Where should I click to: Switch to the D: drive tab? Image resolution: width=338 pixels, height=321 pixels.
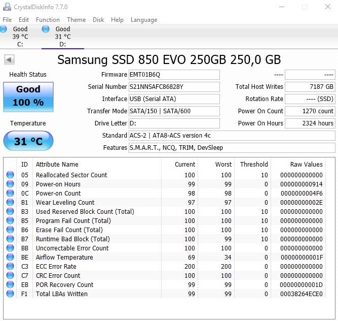[x=62, y=37]
